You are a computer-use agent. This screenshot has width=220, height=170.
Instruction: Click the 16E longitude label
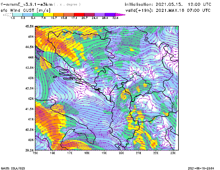point(53,153)
